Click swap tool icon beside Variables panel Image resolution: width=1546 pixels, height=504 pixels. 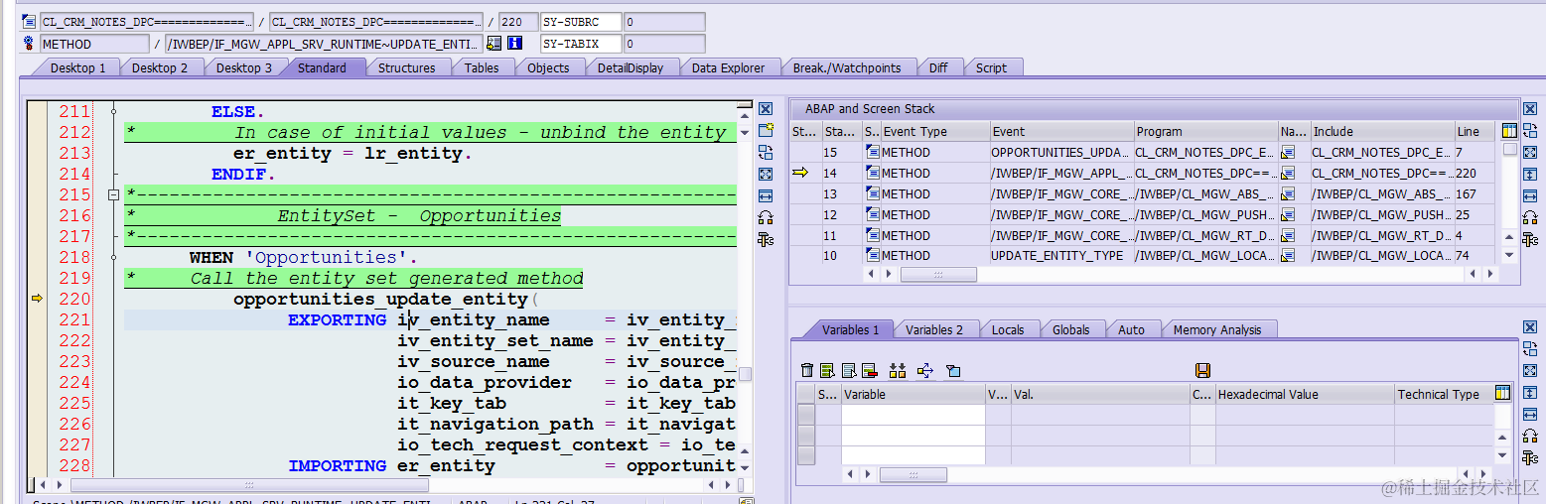pyautogui.click(x=1530, y=348)
